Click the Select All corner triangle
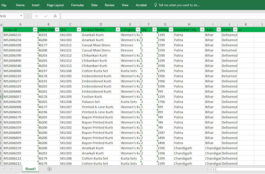The width and height of the screenshot is (265, 174). 1,25
